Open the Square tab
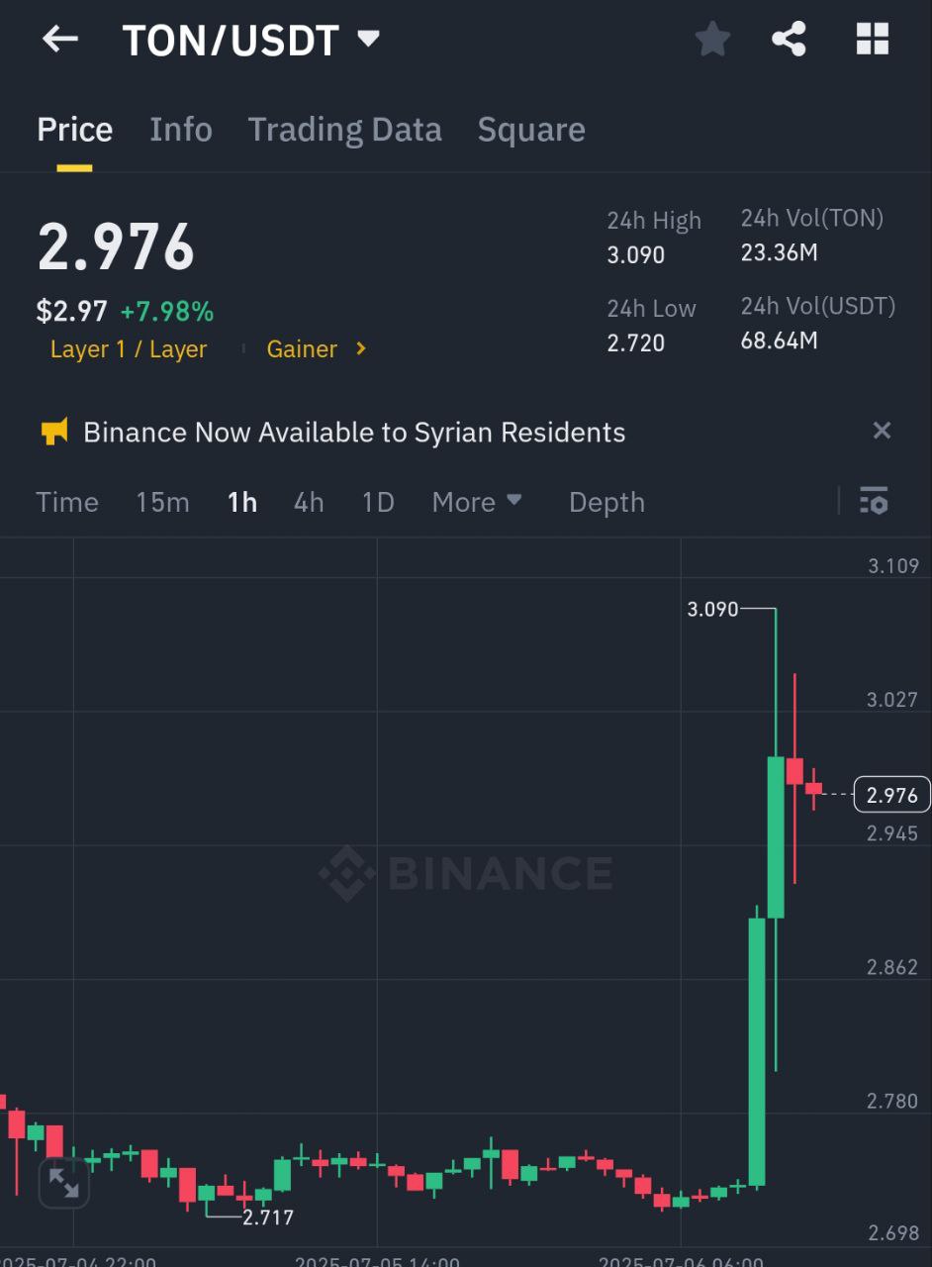Screen dimensions: 932x1267 531,130
